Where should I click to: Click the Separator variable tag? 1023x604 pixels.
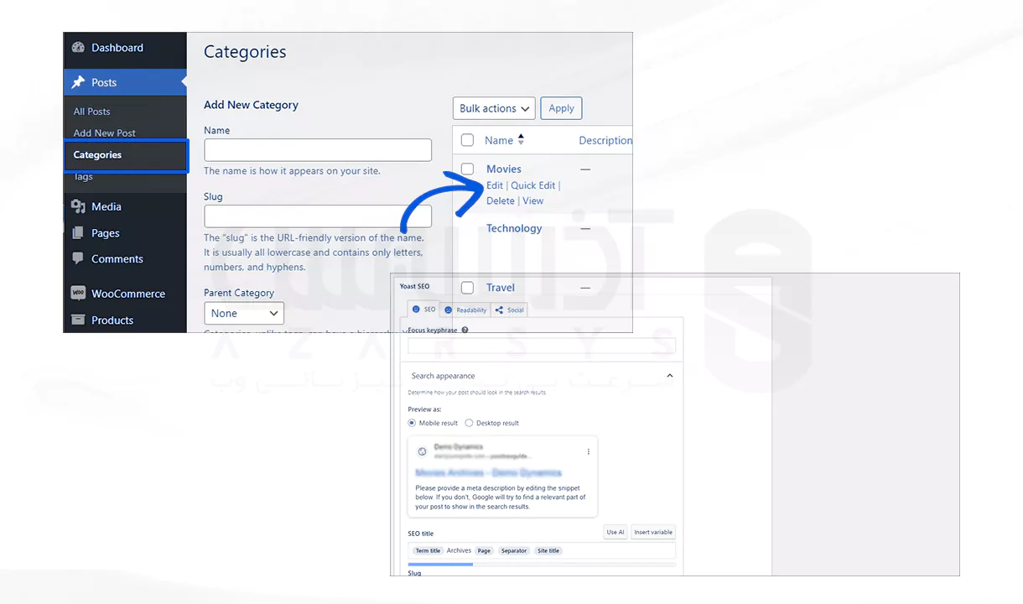point(514,550)
